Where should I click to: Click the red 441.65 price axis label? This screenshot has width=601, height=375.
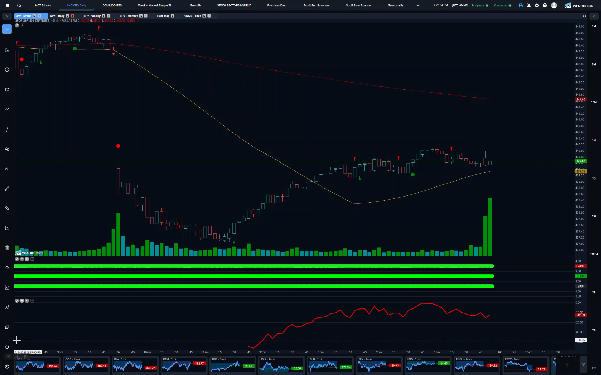580,100
